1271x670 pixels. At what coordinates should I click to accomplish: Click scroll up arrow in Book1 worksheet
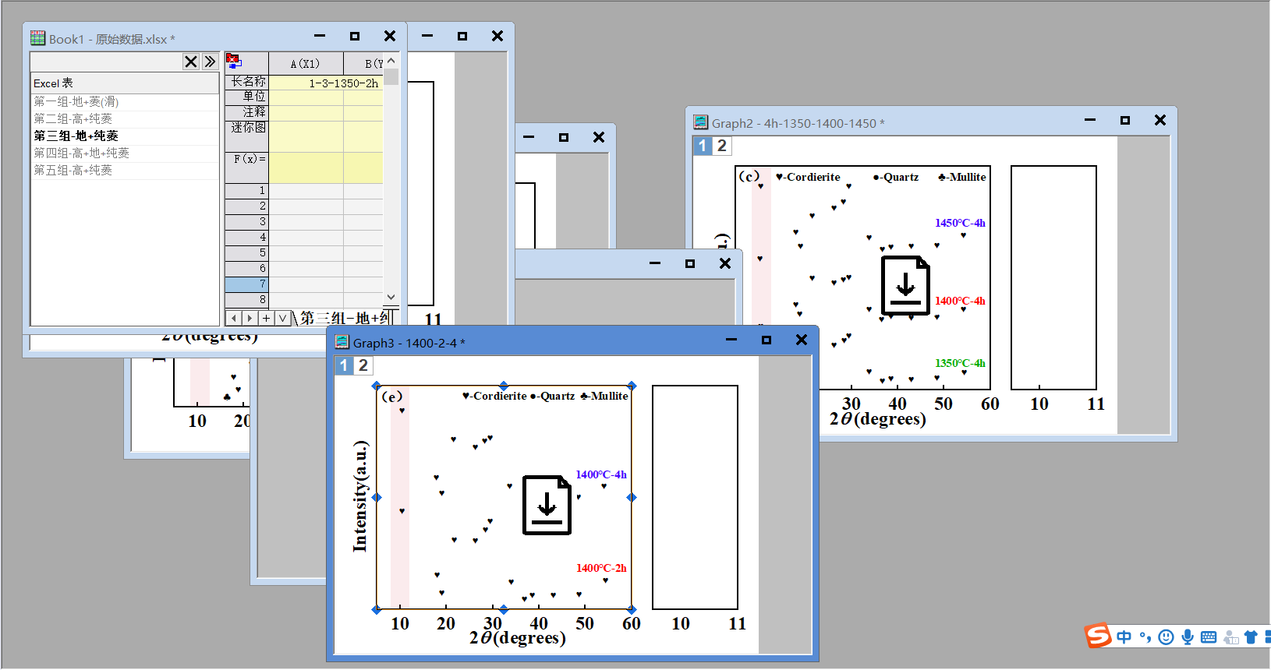pyautogui.click(x=391, y=61)
